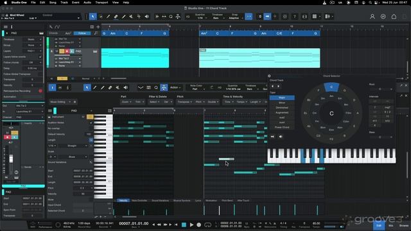This screenshot has width=411, height=231.
Task: Toggle Retrospective Recording indicator
Action: (x=40, y=91)
